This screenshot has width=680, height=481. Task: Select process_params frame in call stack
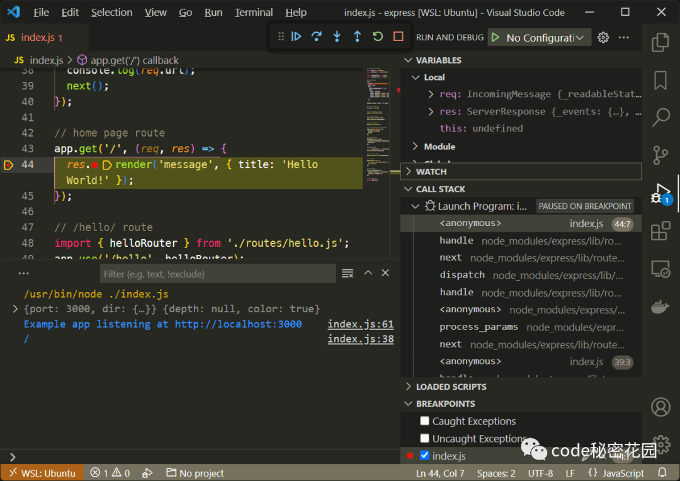tap(521, 327)
